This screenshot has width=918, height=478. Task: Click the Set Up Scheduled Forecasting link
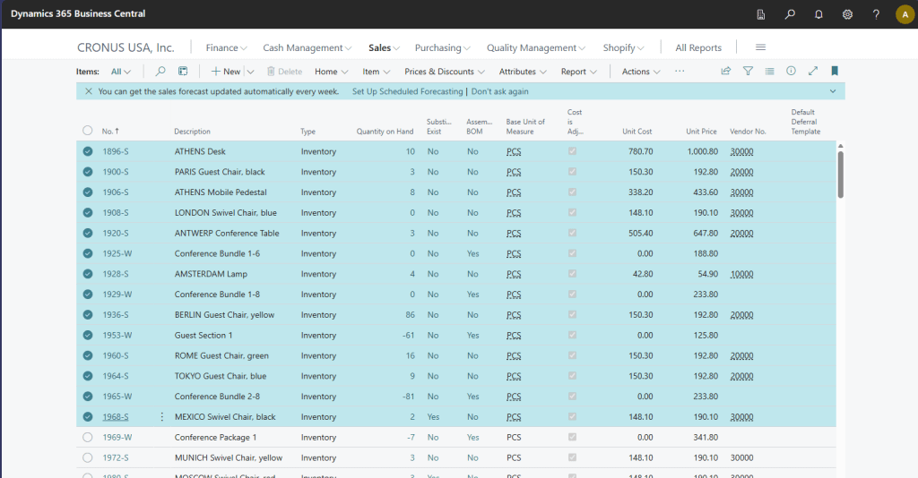click(407, 91)
